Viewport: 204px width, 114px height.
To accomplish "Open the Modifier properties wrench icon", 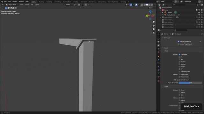I will pos(158,60).
